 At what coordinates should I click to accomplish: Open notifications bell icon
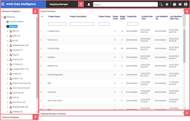coord(89,4)
